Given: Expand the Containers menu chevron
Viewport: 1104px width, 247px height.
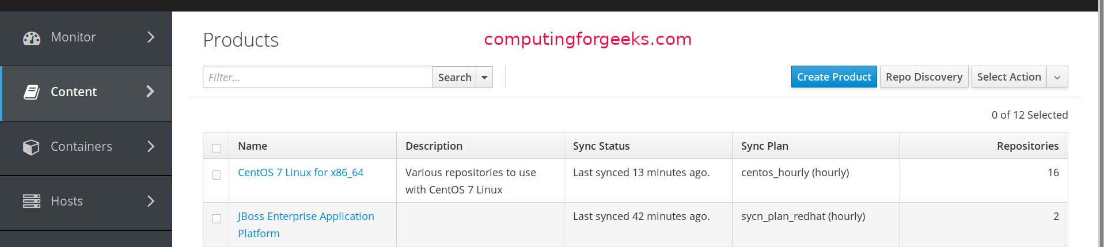Looking at the screenshot, I should (x=151, y=146).
